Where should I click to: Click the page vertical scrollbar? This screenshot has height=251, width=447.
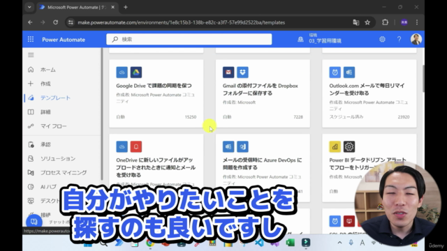pyautogui.click(x=423, y=78)
